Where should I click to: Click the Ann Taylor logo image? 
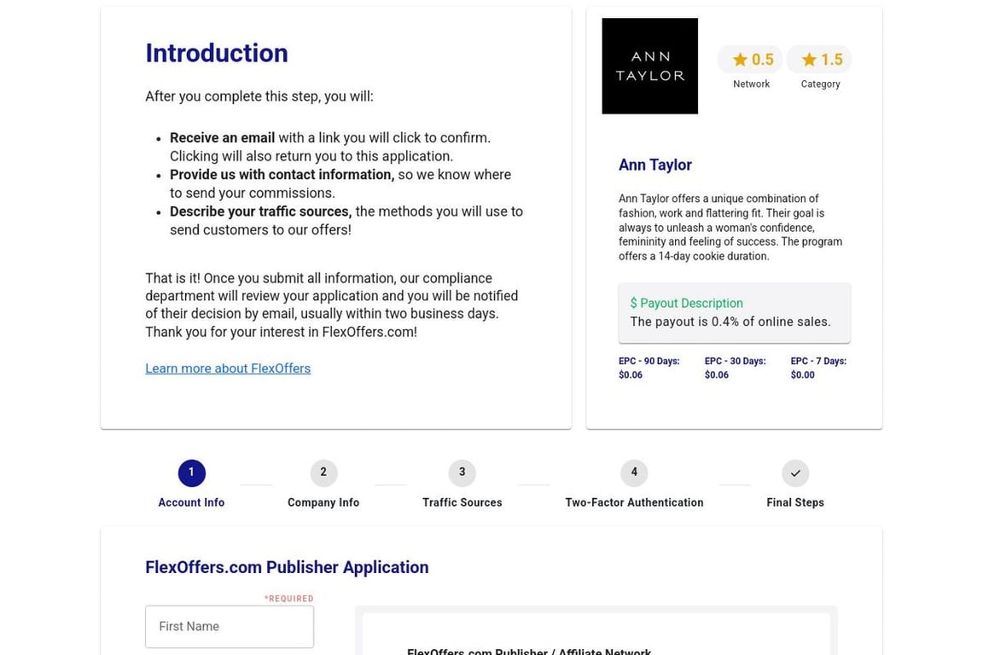[x=649, y=66]
